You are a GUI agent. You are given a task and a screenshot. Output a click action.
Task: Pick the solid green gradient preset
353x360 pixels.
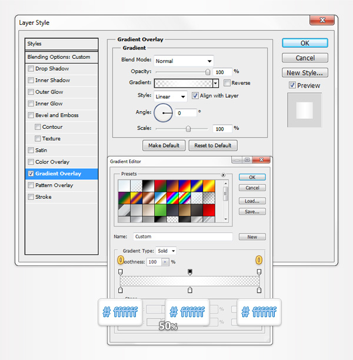coord(160,208)
